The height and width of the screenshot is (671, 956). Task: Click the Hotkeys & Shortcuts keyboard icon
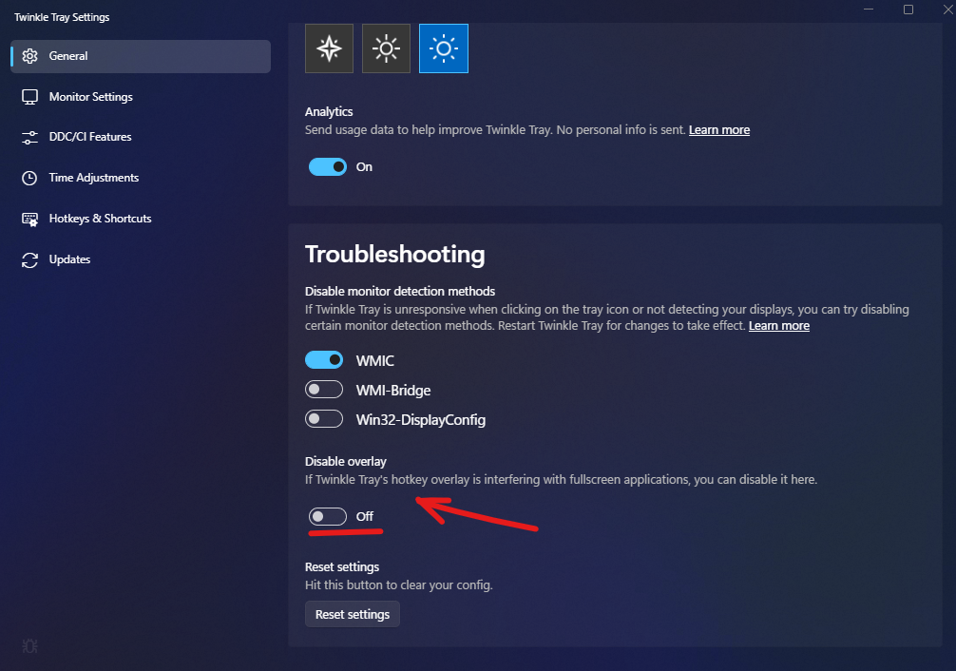[29, 219]
